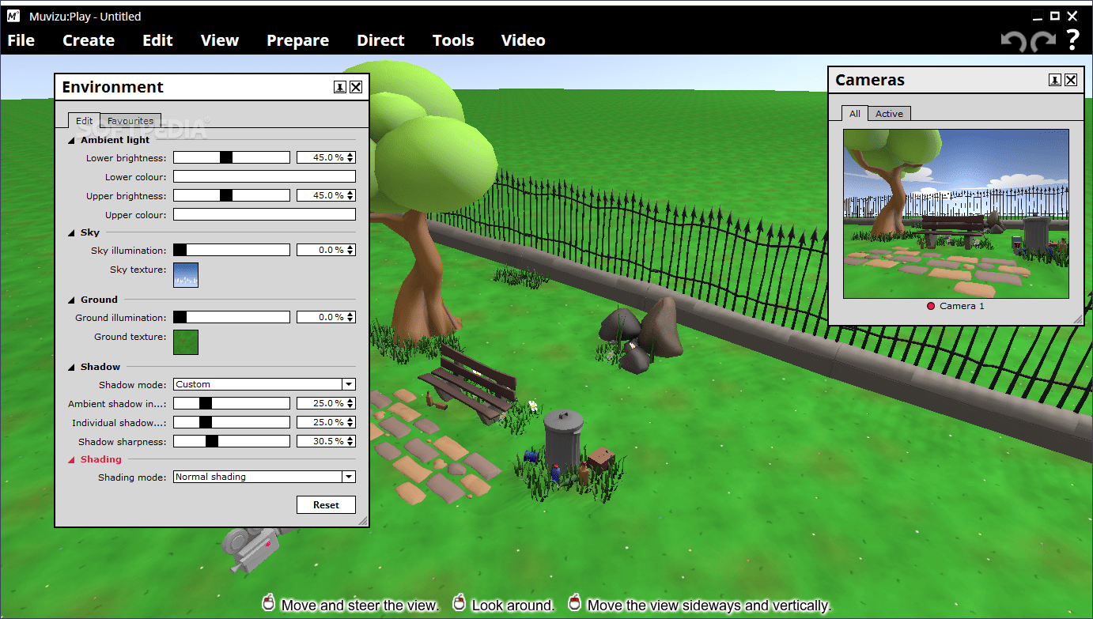
Task: Select the All cameras tab
Action: click(x=855, y=113)
